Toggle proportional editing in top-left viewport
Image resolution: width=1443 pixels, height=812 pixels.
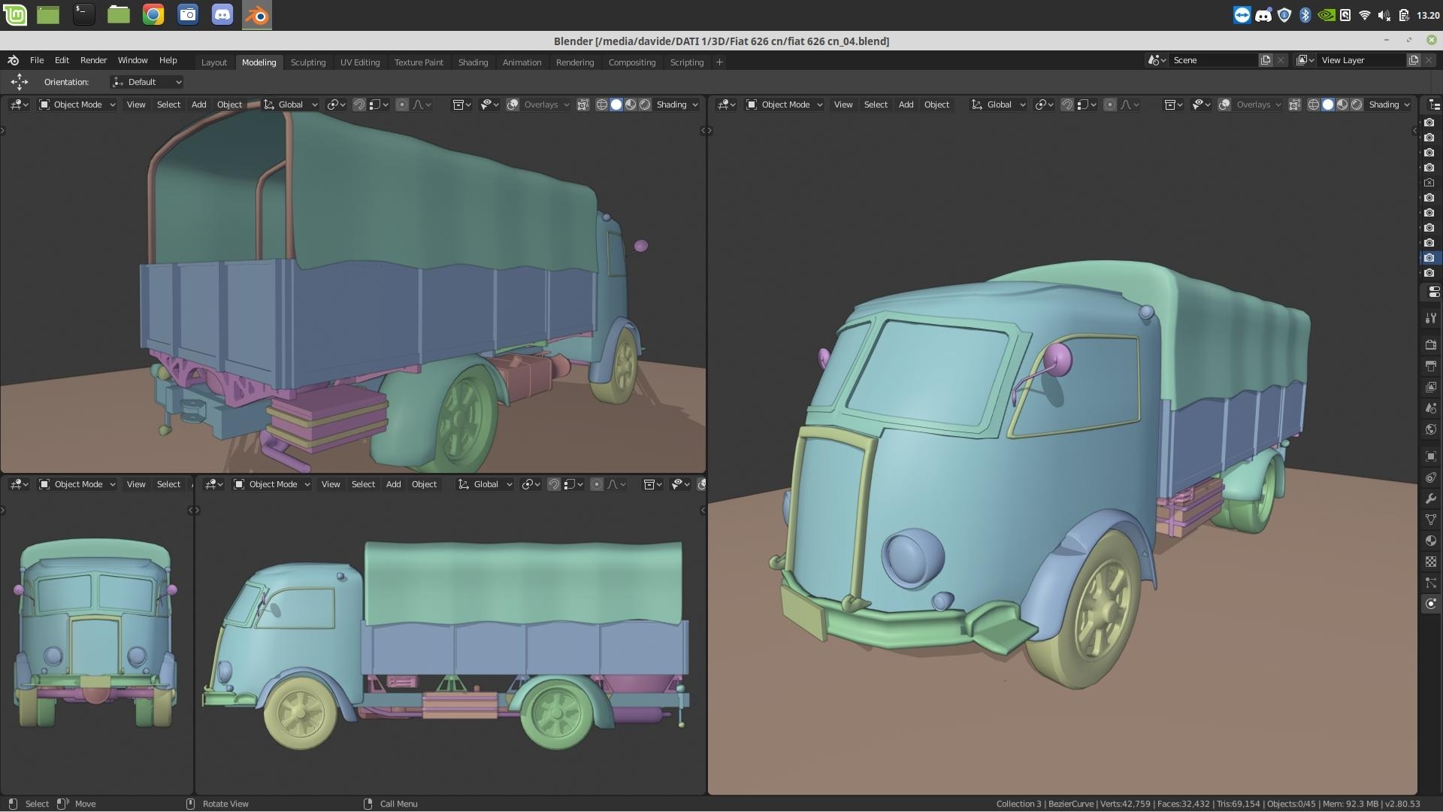pyautogui.click(x=402, y=105)
